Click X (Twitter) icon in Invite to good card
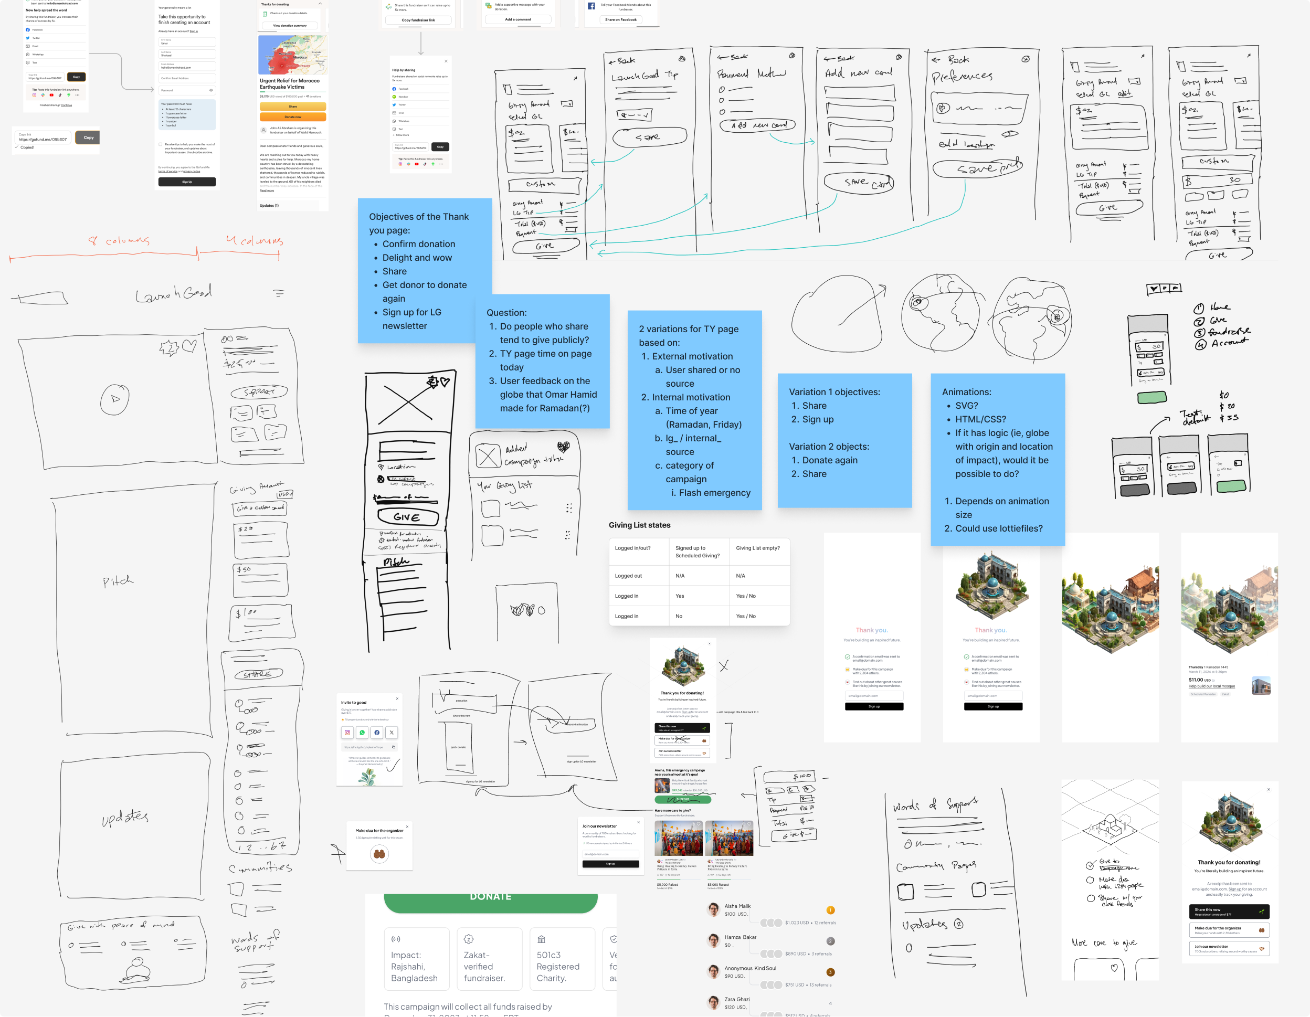This screenshot has width=1310, height=1017. pos(392,732)
